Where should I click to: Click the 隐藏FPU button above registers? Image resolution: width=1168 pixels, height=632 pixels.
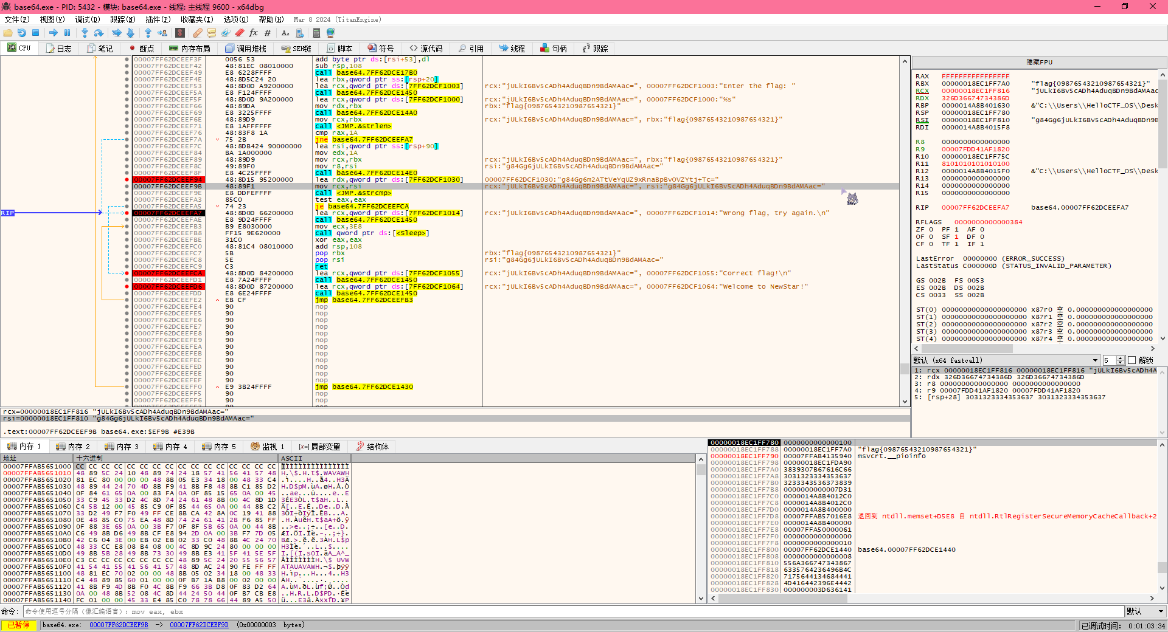(1039, 62)
